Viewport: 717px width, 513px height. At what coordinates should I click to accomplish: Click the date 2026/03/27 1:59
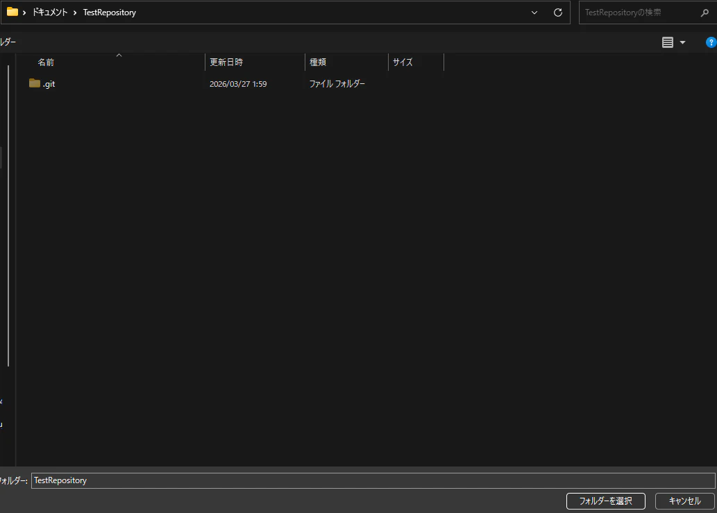[x=238, y=84]
